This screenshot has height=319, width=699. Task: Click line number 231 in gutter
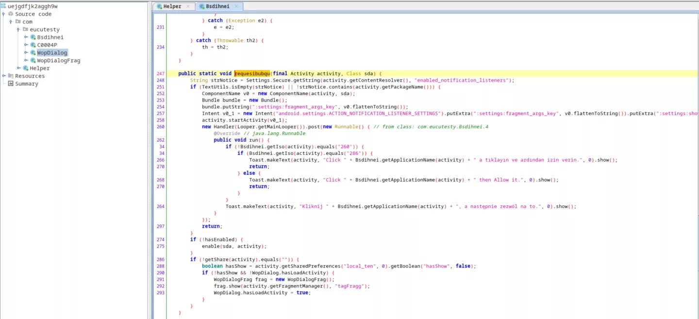pyautogui.click(x=161, y=27)
